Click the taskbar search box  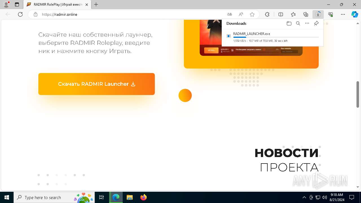click(x=54, y=197)
